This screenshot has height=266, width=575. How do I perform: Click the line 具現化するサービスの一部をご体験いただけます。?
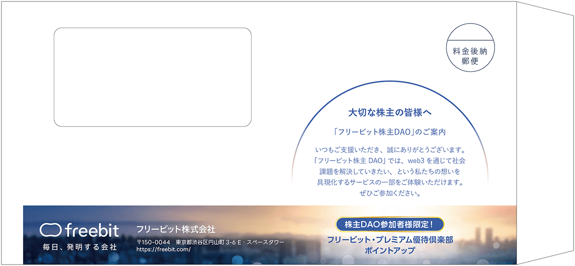tap(390, 183)
